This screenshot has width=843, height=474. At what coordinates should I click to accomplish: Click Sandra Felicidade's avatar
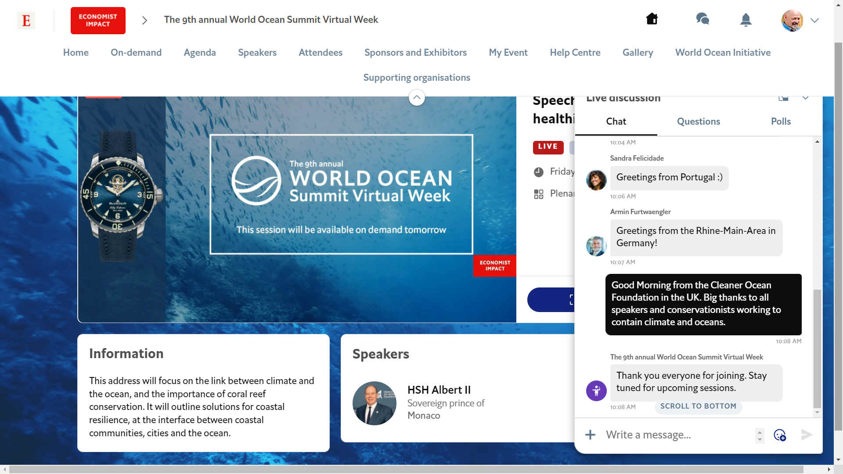tap(596, 180)
